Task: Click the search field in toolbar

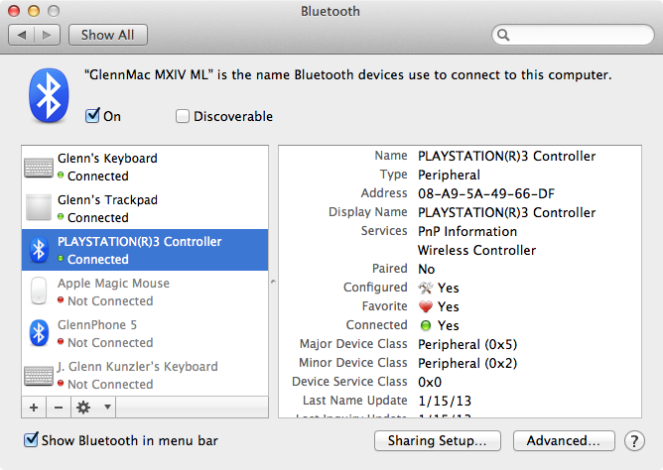Action: point(572,35)
